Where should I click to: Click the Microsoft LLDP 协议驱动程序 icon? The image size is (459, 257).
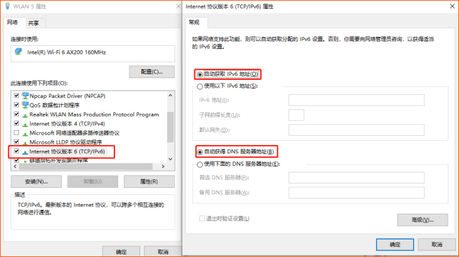[x=25, y=143]
